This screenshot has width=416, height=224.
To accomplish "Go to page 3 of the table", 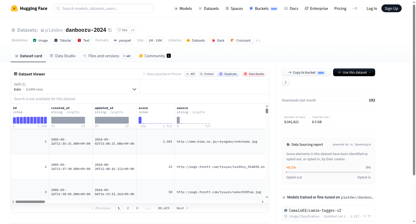I will (x=137, y=208).
